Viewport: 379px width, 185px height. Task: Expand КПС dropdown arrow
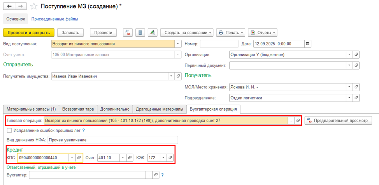coord(72,158)
